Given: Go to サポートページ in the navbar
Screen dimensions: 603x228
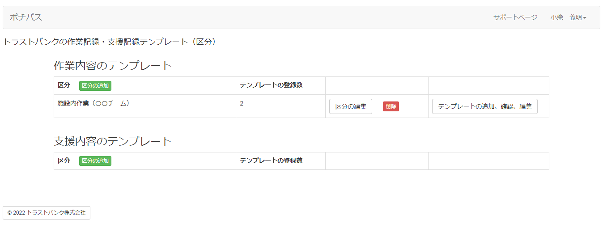Looking at the screenshot, I should point(515,17).
